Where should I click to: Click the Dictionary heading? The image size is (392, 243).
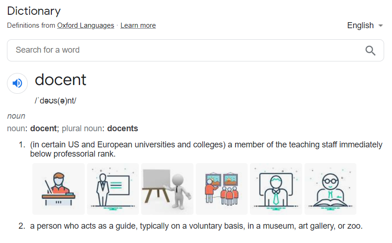(34, 11)
